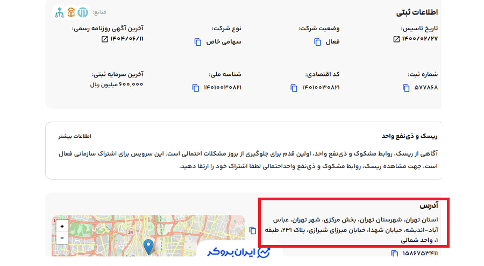Viewport: 484px width, 266px height.
Task: Click the اطلاعات ثبتی section heading
Action: point(417,12)
